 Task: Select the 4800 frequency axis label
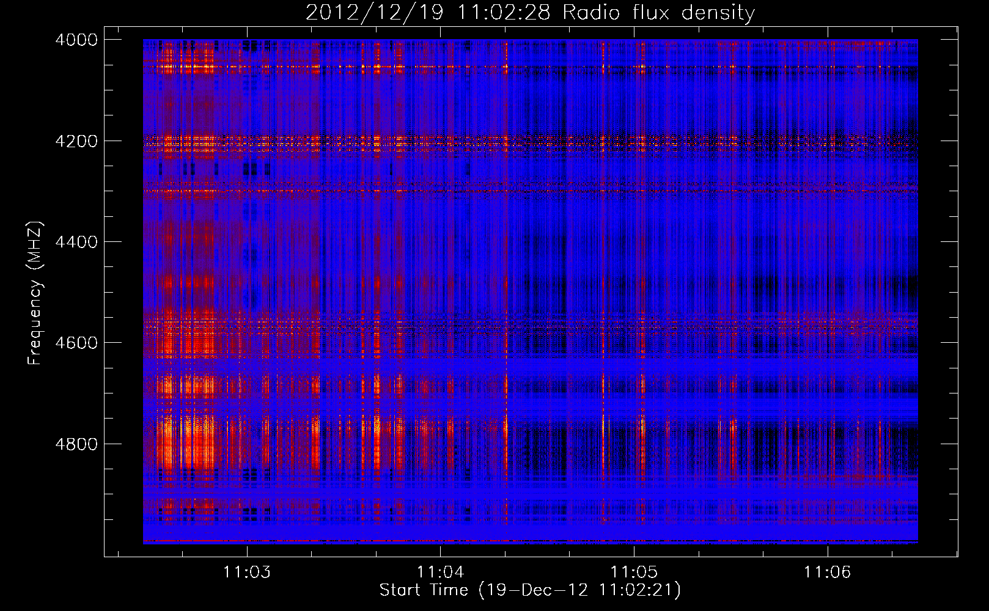[76, 444]
